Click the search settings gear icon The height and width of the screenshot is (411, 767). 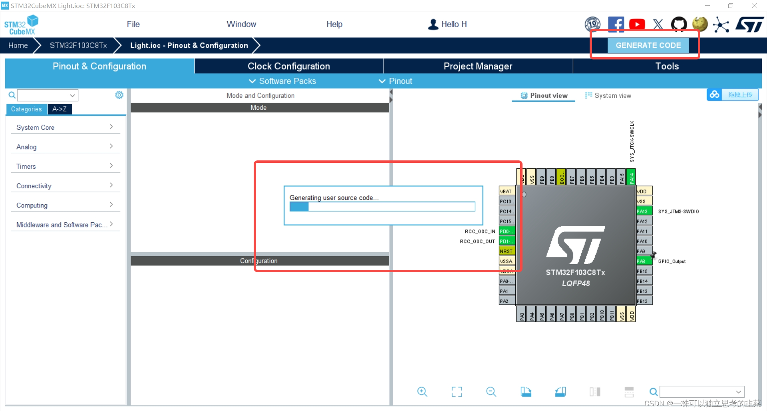click(119, 95)
